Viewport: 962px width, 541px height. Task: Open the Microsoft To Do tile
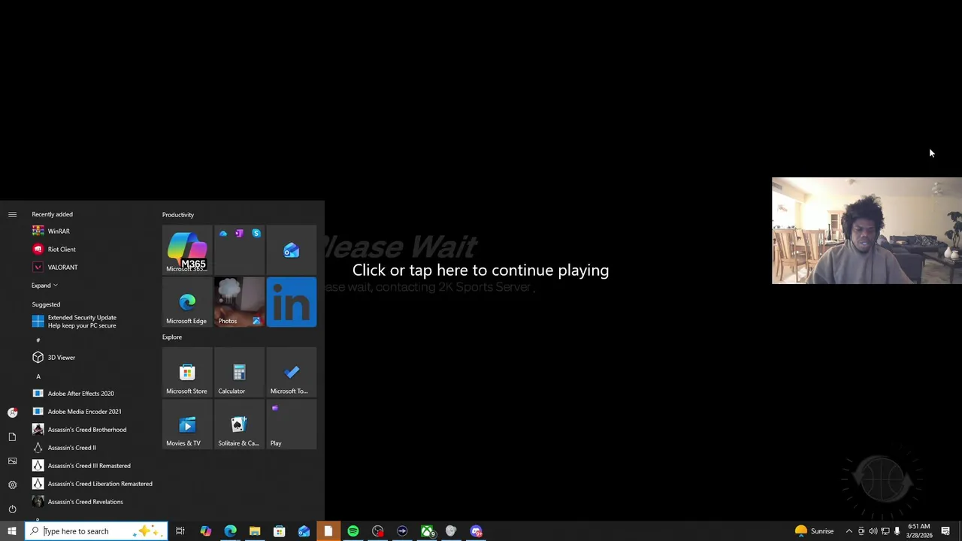tap(292, 372)
